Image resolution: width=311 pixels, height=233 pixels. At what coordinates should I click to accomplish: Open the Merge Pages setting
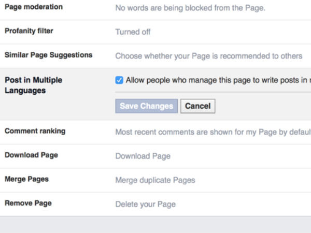26,179
